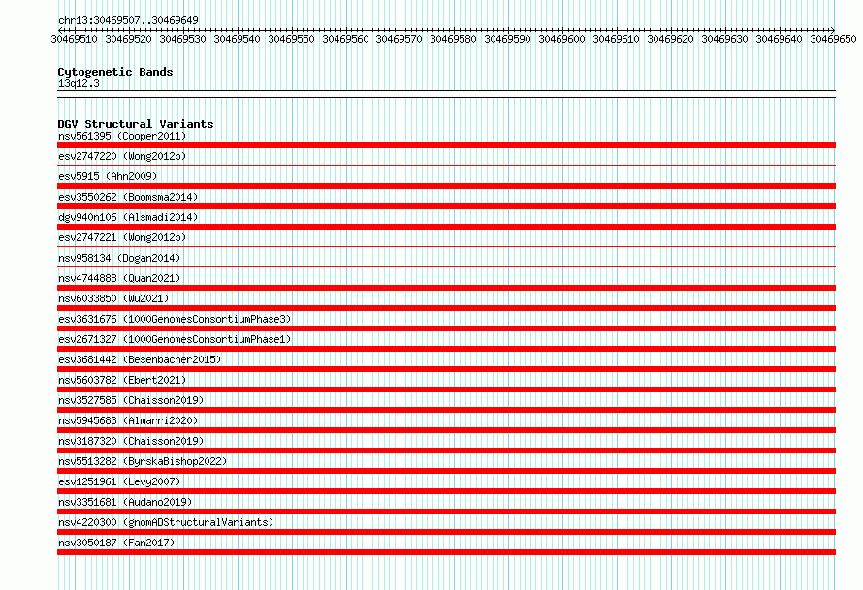
Task: Open the nsv4744888 (Quan2021) variant
Action: pos(119,278)
